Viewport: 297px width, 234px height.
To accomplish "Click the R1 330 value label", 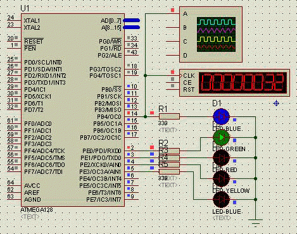I will point(163,123).
